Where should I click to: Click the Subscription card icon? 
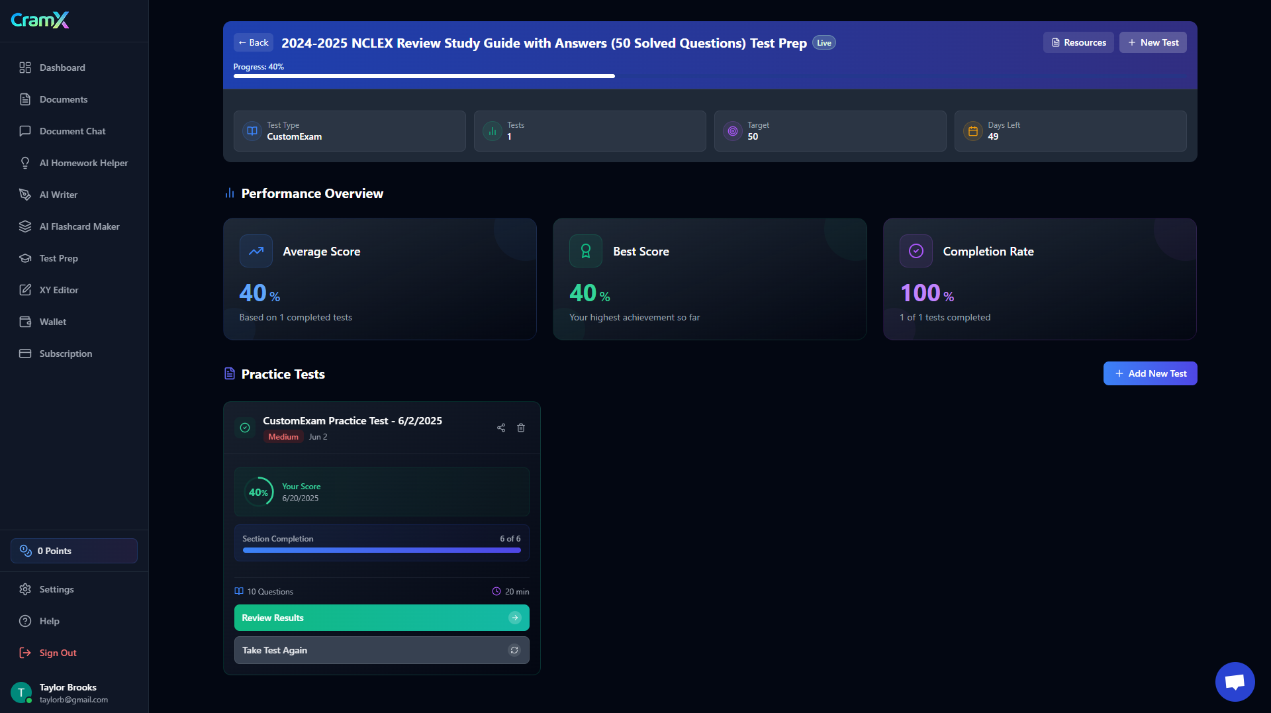pyautogui.click(x=25, y=354)
